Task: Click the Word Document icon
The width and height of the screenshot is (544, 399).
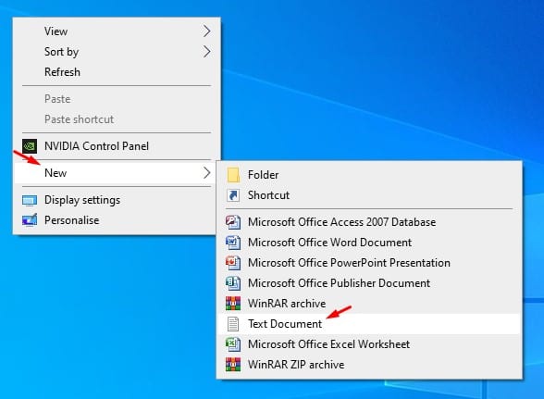Action: [x=233, y=243]
